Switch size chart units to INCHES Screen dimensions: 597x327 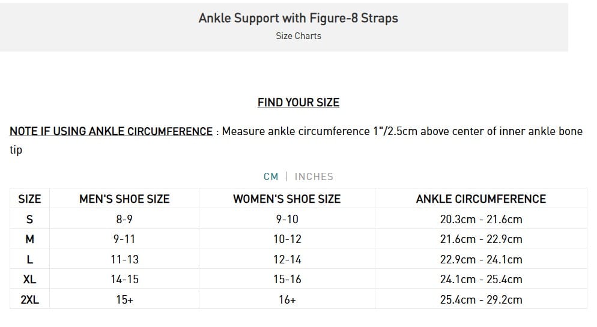[x=314, y=176]
